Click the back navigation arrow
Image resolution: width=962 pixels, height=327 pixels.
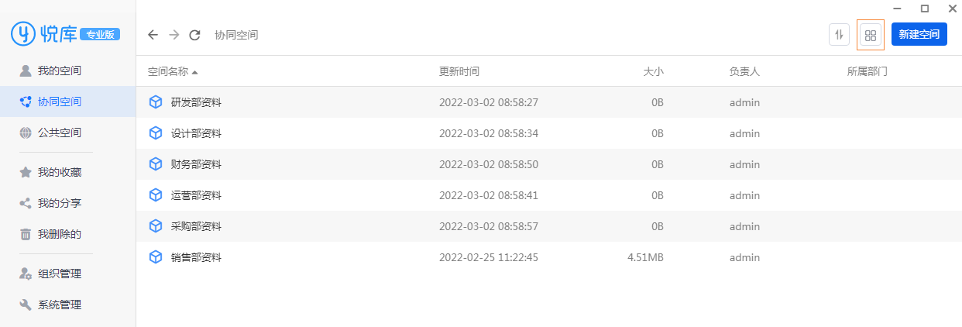coord(153,35)
